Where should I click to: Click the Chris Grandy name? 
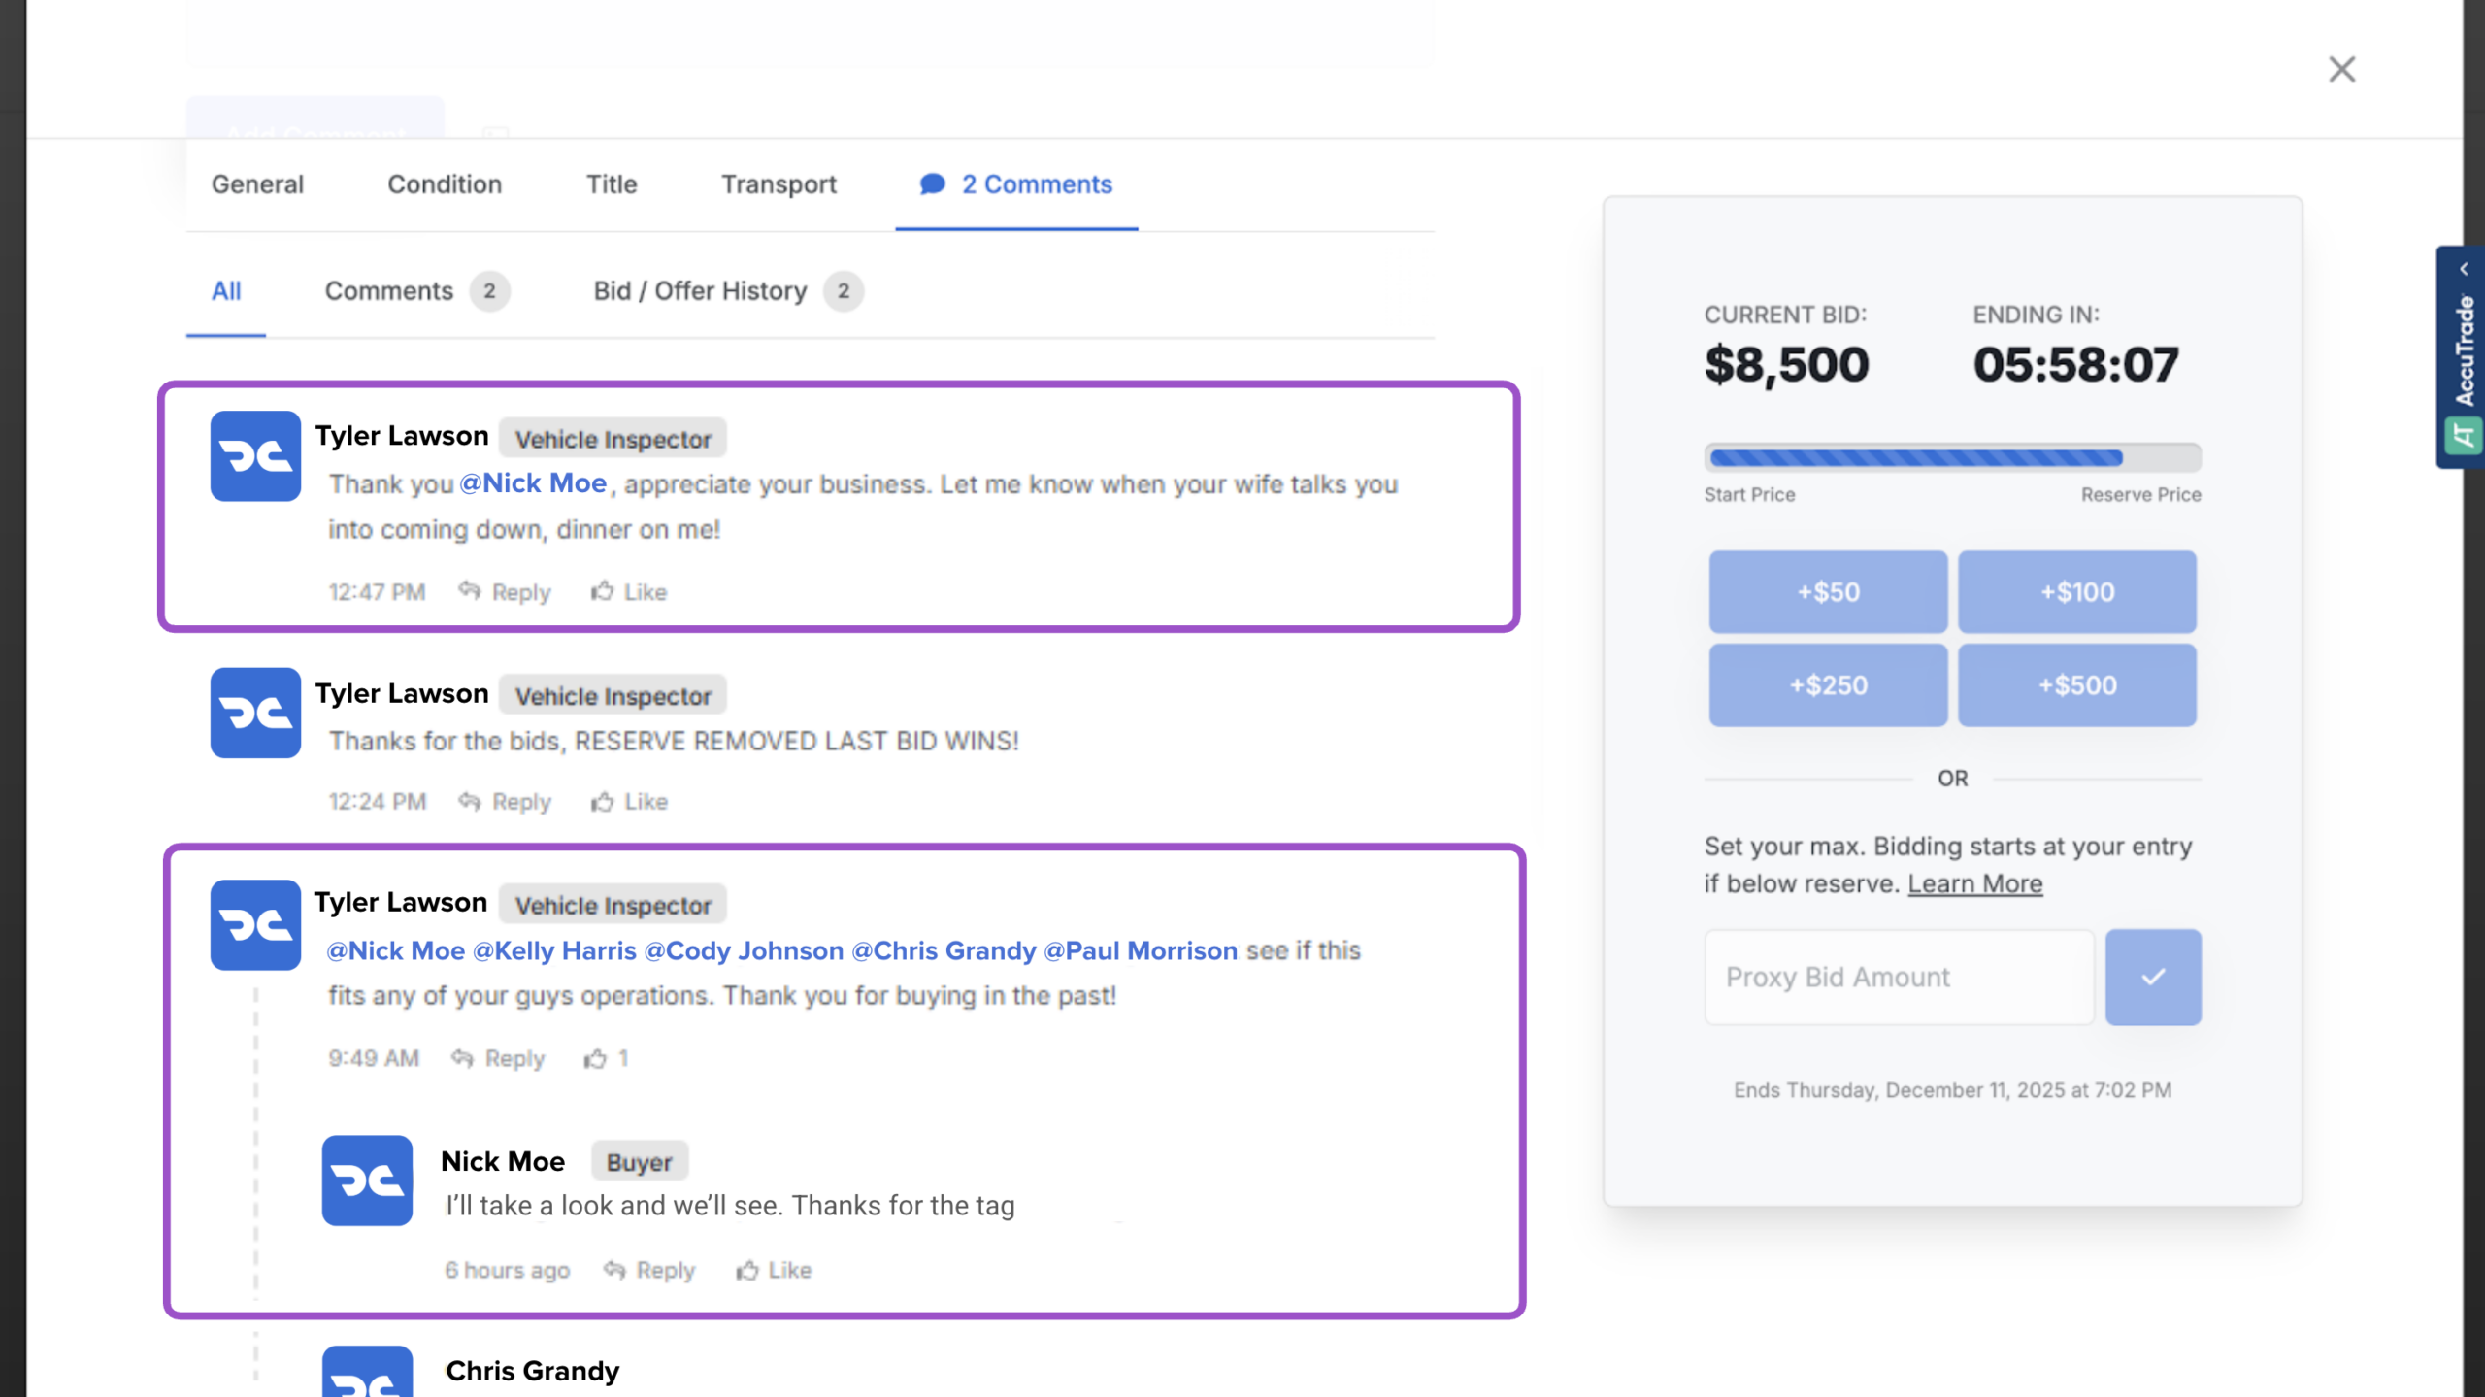pos(532,1370)
